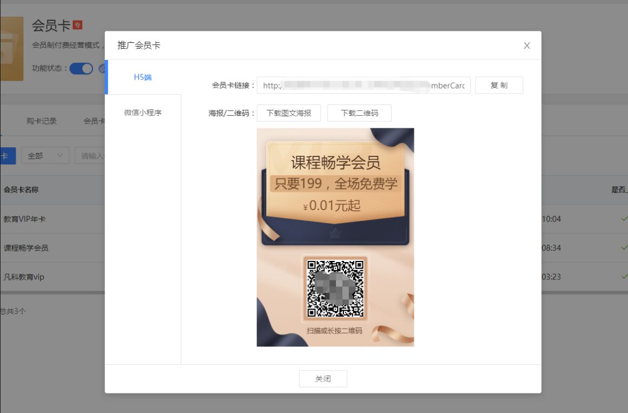This screenshot has width=628, height=413.
Task: Click the 下载图文海报 button
Action: coord(289,113)
